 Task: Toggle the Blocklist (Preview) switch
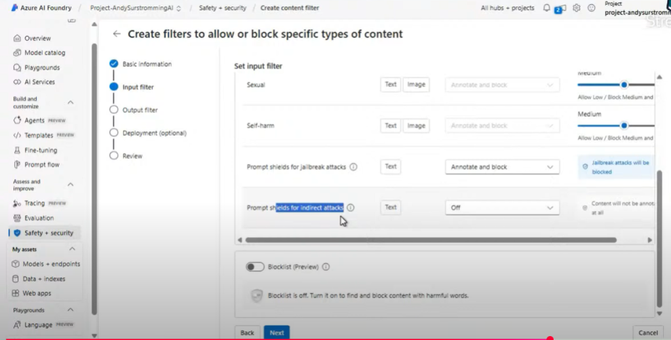254,267
